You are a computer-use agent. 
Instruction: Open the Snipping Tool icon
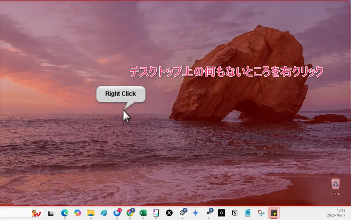pos(261,213)
